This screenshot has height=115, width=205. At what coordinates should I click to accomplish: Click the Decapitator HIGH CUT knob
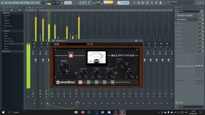(x=110, y=74)
